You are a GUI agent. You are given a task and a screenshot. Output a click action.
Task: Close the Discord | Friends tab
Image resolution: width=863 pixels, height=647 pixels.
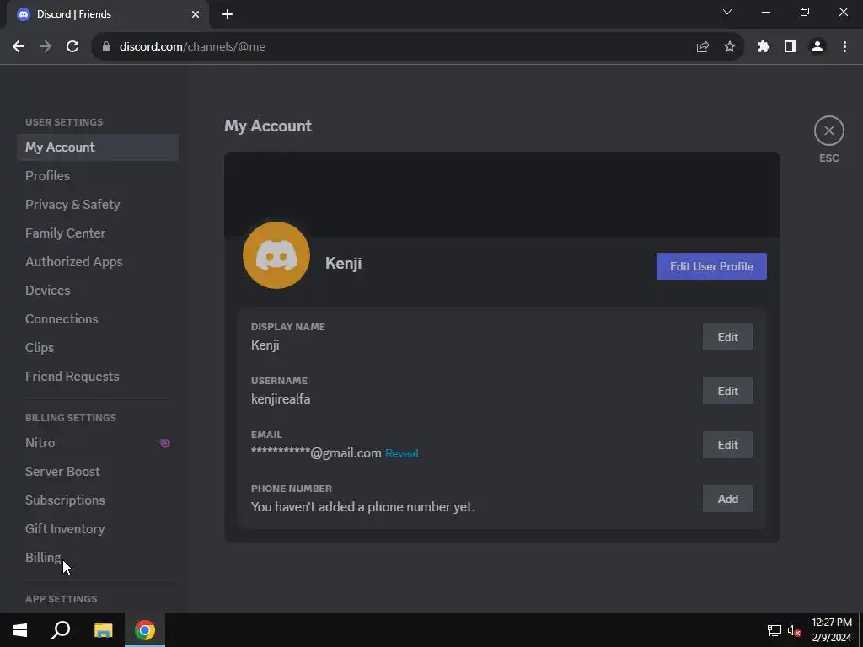click(196, 14)
